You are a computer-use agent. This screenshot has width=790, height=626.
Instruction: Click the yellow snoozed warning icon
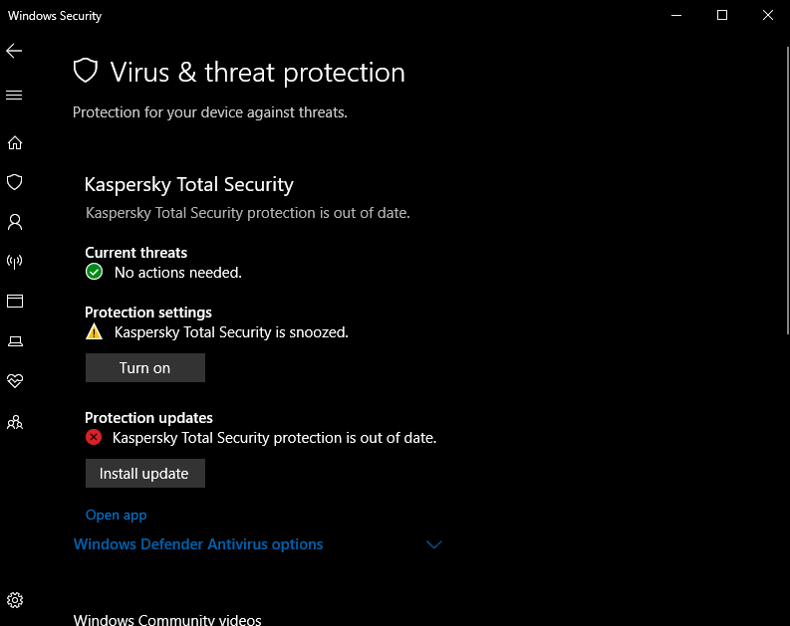coord(94,331)
